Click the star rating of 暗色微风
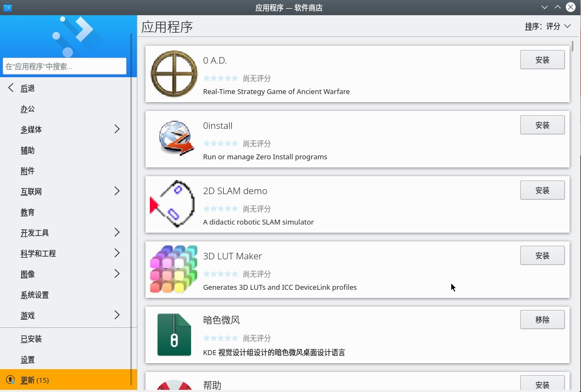Viewport: 581px width, 392px height. click(x=220, y=338)
